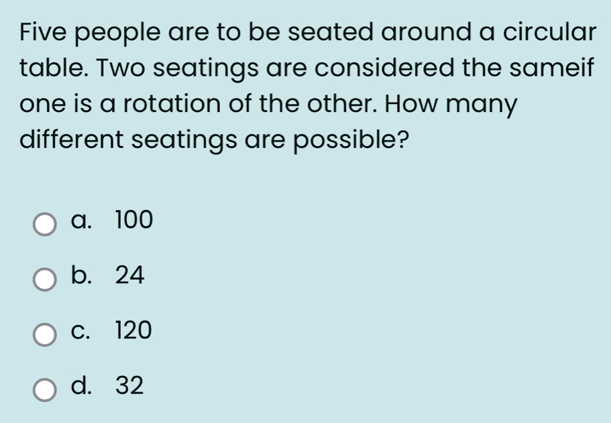
Task: Click the answer value 24
Action: click(129, 275)
